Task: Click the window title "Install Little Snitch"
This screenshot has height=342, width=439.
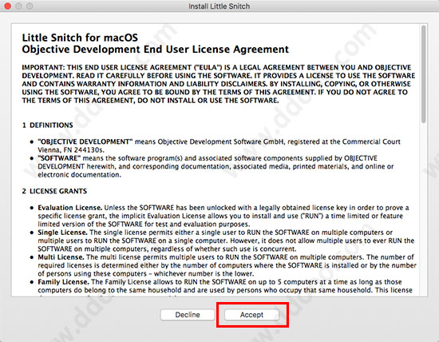Action: coord(219,6)
